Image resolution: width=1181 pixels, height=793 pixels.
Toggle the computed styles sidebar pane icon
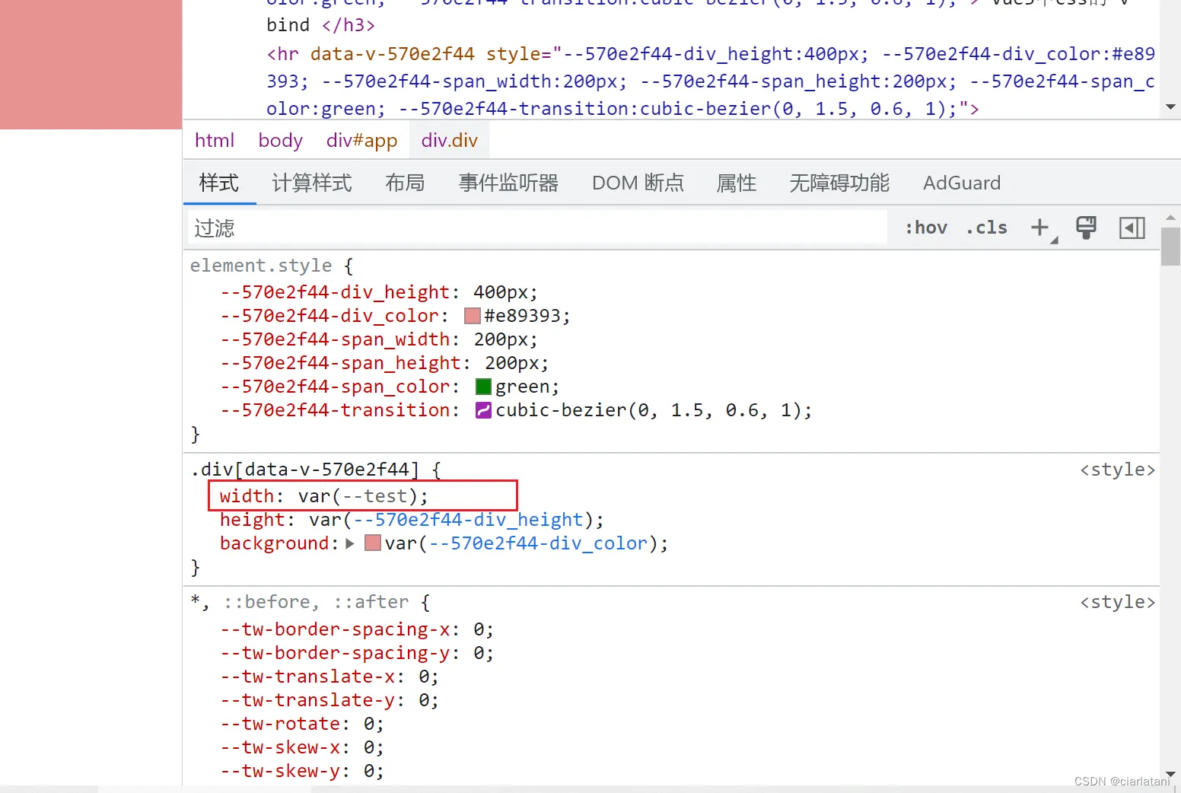click(x=1132, y=228)
